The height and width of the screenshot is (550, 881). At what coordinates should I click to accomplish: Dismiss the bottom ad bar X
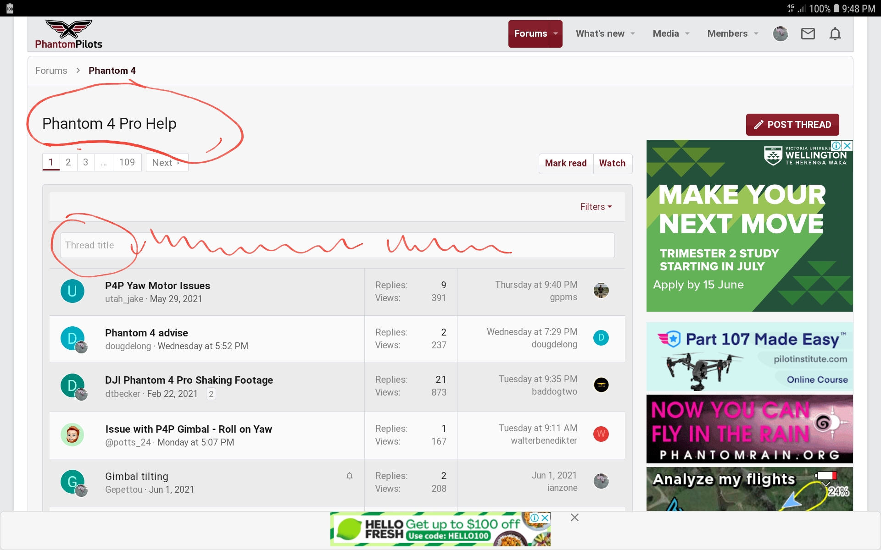574,517
